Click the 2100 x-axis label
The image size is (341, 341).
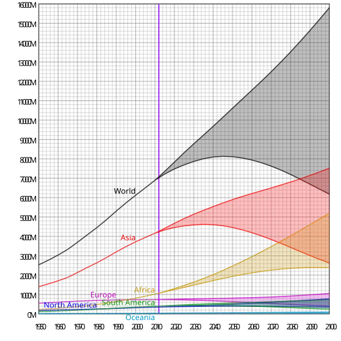(331, 327)
